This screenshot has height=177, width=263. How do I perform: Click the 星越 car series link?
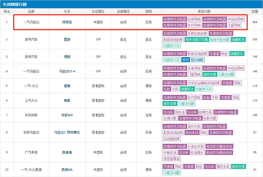[67, 39]
